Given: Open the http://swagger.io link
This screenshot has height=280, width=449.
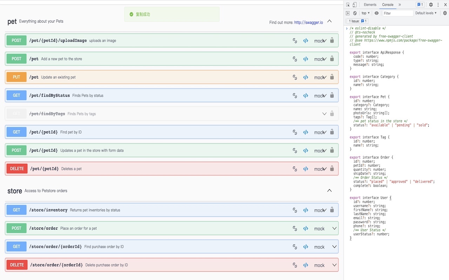Looking at the screenshot, I should coord(309,22).
